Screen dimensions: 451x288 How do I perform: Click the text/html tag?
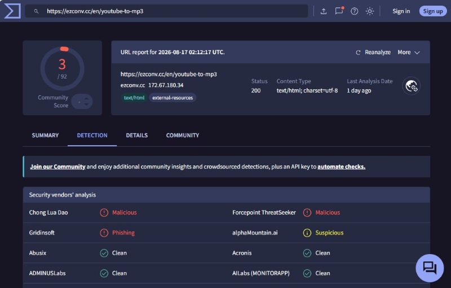[134, 98]
